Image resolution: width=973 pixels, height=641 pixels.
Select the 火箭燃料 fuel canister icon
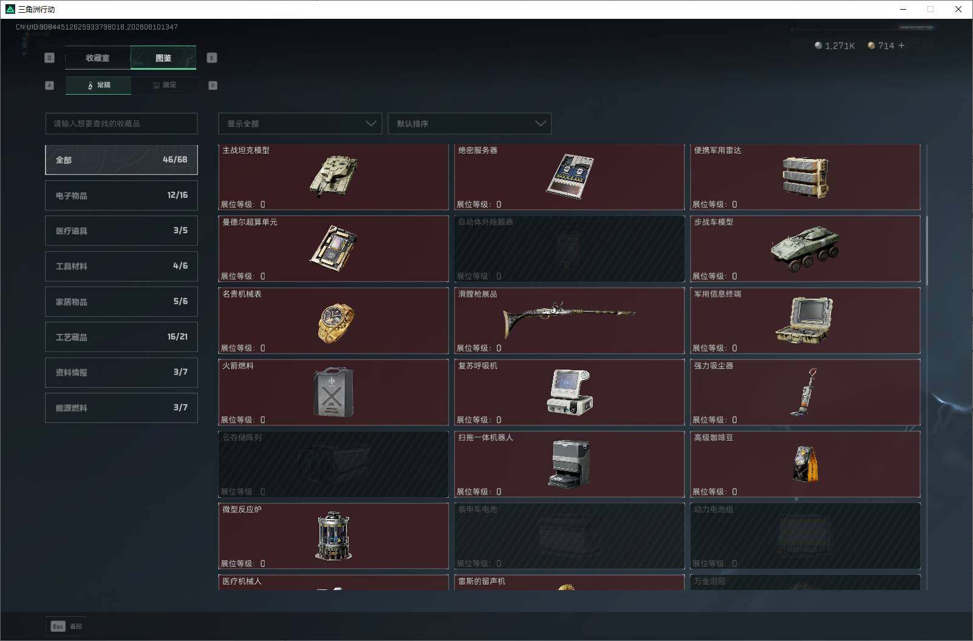click(333, 392)
